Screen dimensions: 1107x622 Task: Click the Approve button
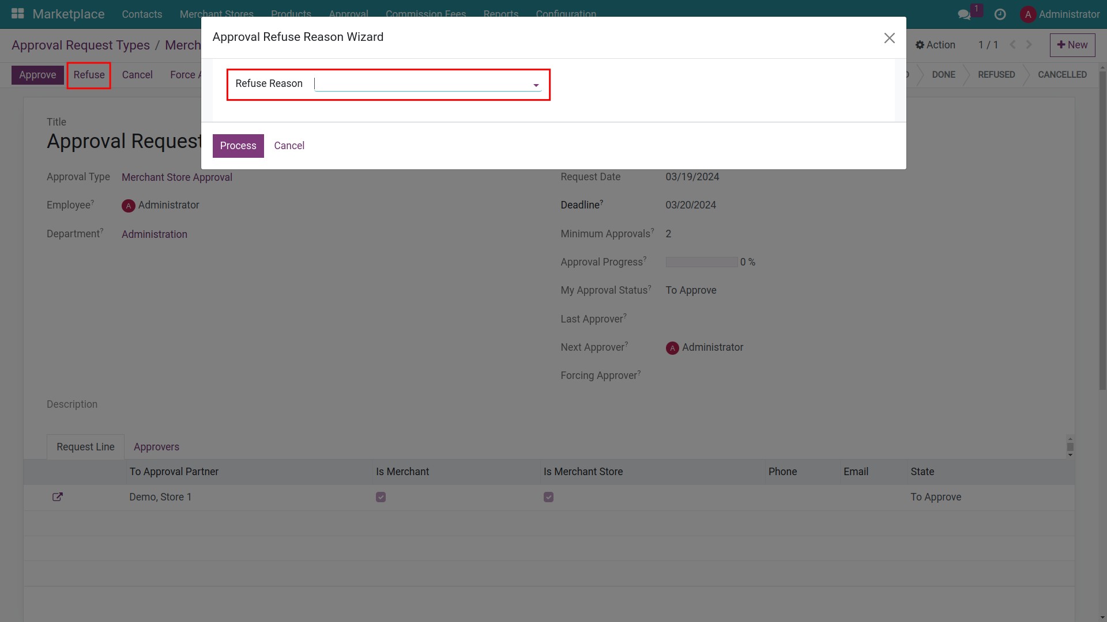[37, 75]
